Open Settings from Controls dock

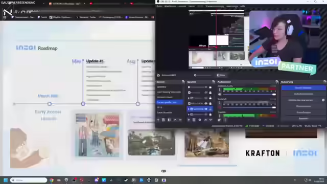coord(303,112)
